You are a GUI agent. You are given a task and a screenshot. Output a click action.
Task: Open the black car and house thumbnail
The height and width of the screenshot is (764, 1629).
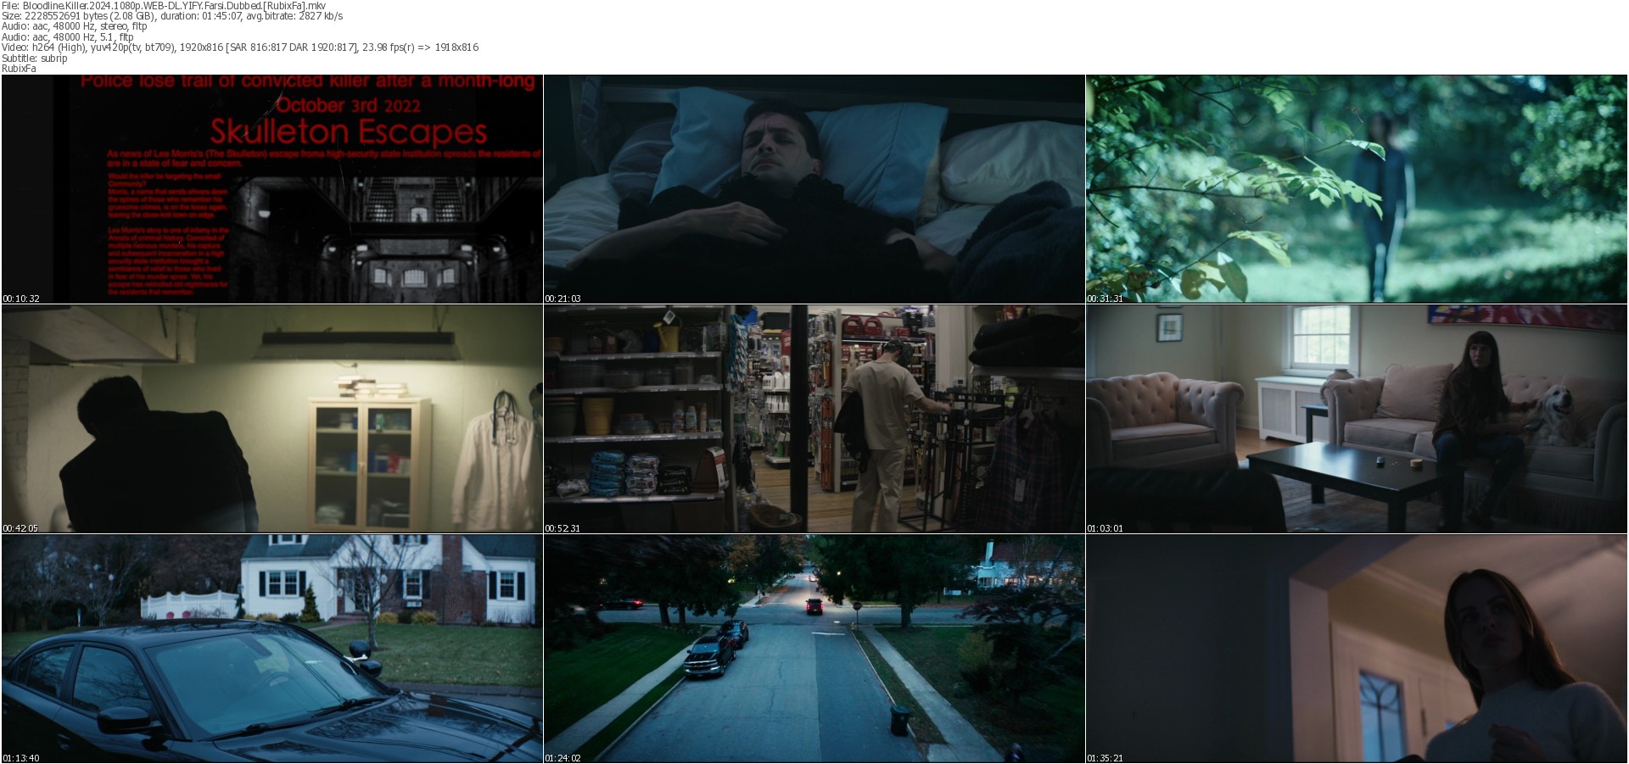click(271, 649)
